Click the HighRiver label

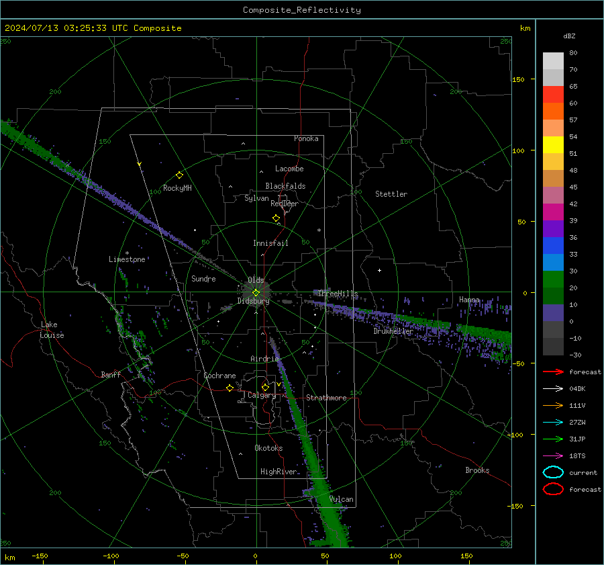pos(279,472)
